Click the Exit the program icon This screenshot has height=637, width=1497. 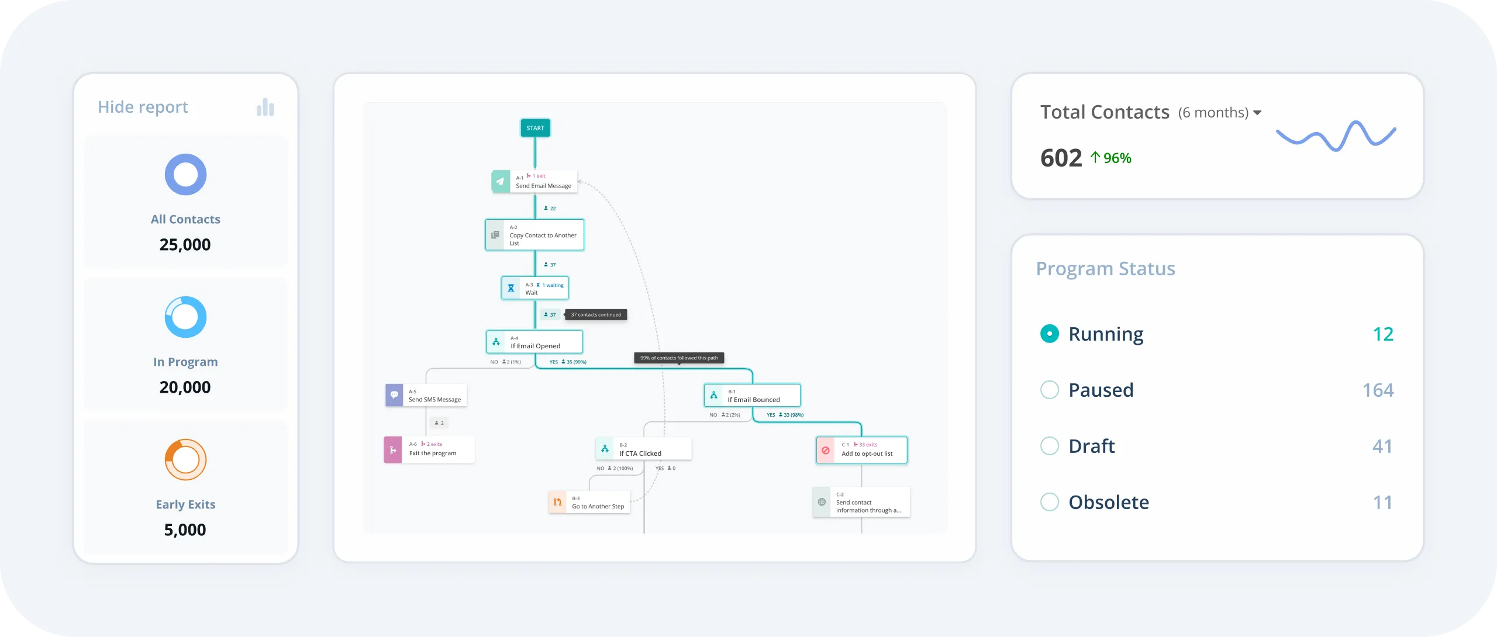pos(393,450)
